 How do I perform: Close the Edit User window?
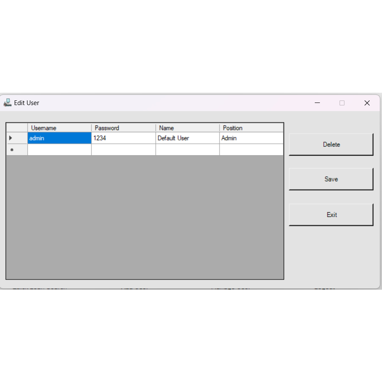[367, 103]
